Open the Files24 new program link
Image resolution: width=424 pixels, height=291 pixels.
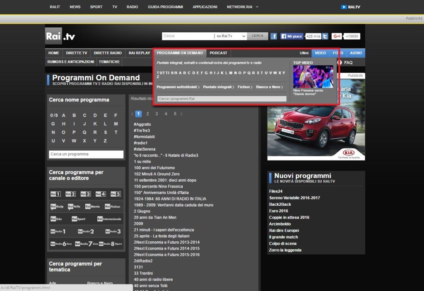click(x=276, y=191)
